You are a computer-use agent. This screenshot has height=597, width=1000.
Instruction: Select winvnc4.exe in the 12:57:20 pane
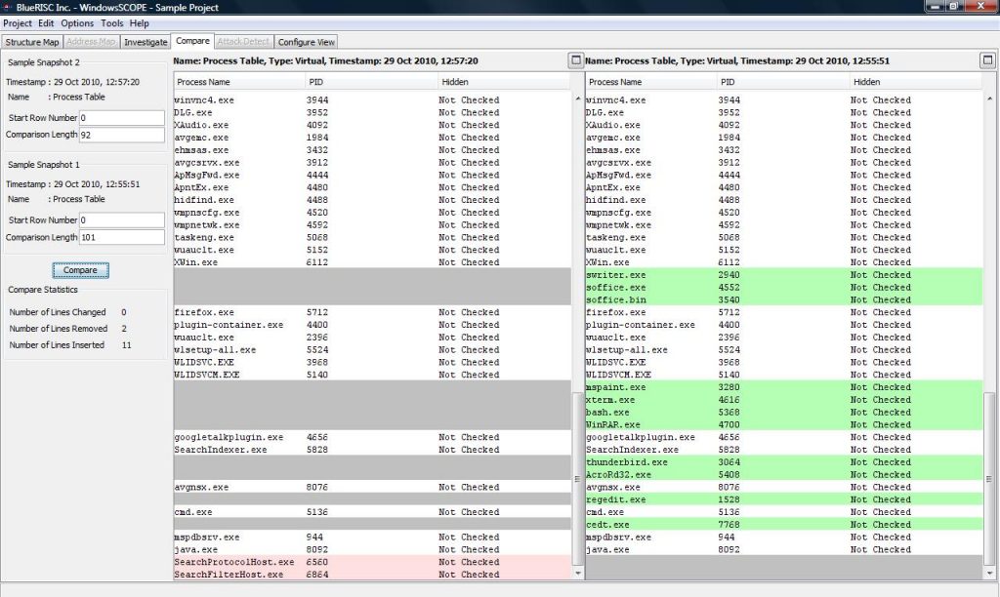pos(372,100)
